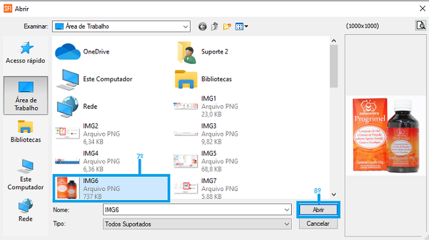Open Rede in the left sidebar

(26, 211)
